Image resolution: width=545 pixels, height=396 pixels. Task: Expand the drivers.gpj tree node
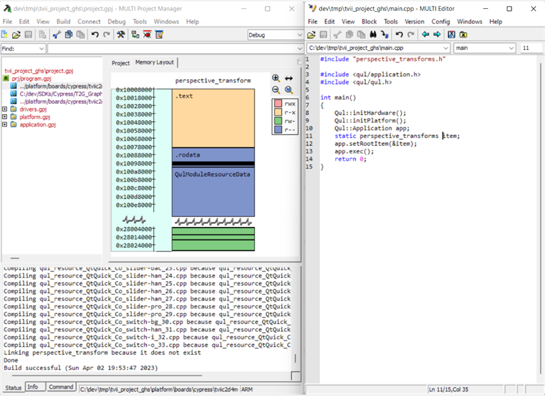tap(5, 109)
